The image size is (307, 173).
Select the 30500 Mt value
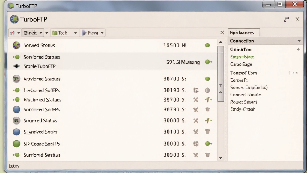(175, 45)
